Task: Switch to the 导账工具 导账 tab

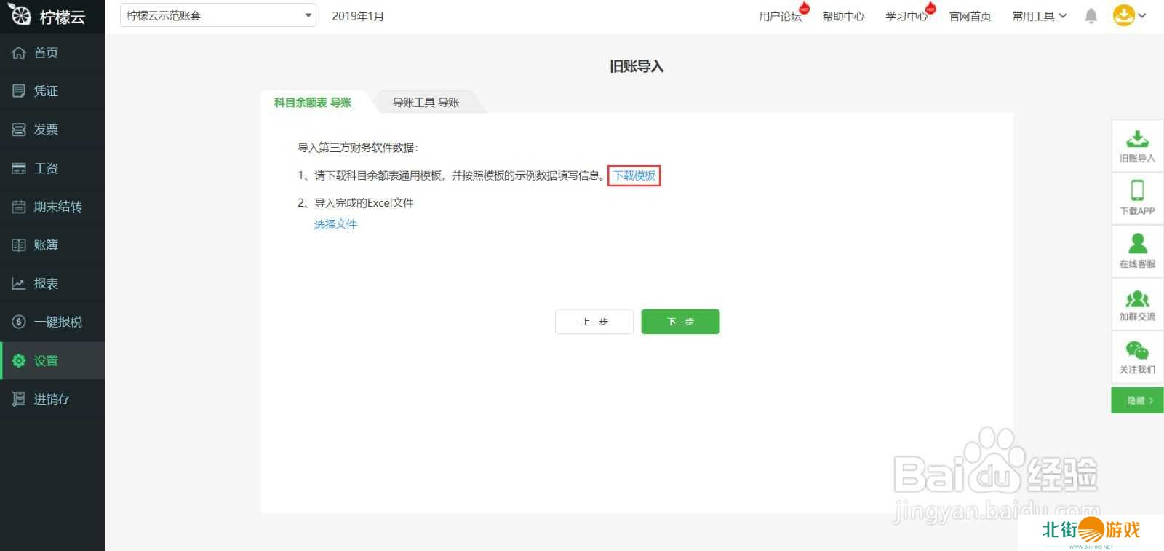Action: [x=426, y=103]
